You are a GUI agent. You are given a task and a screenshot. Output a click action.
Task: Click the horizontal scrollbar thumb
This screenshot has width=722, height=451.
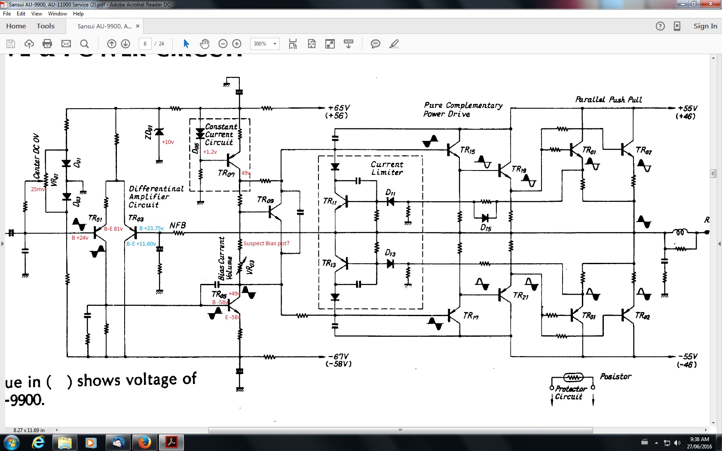(401, 430)
